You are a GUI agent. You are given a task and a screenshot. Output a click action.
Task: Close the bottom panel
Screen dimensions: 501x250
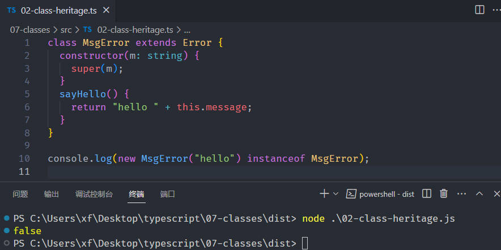coord(497,193)
